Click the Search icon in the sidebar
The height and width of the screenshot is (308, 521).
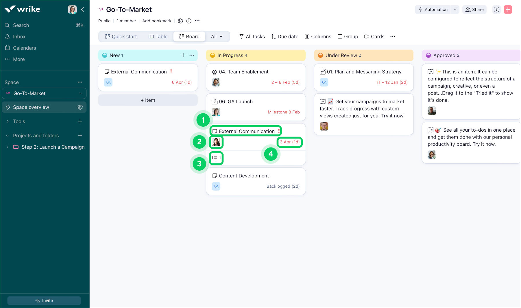(x=7, y=25)
